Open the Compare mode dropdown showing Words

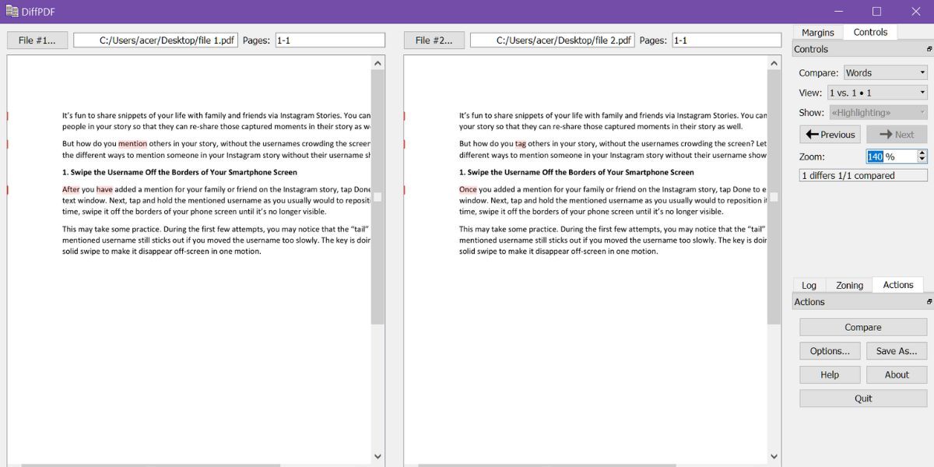(886, 72)
